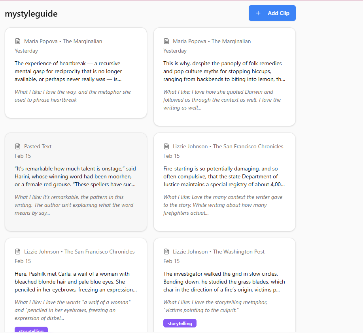Click the document icon on the fire-starting clip
Image resolution: width=363 pixels, height=333 pixels.
click(x=166, y=146)
